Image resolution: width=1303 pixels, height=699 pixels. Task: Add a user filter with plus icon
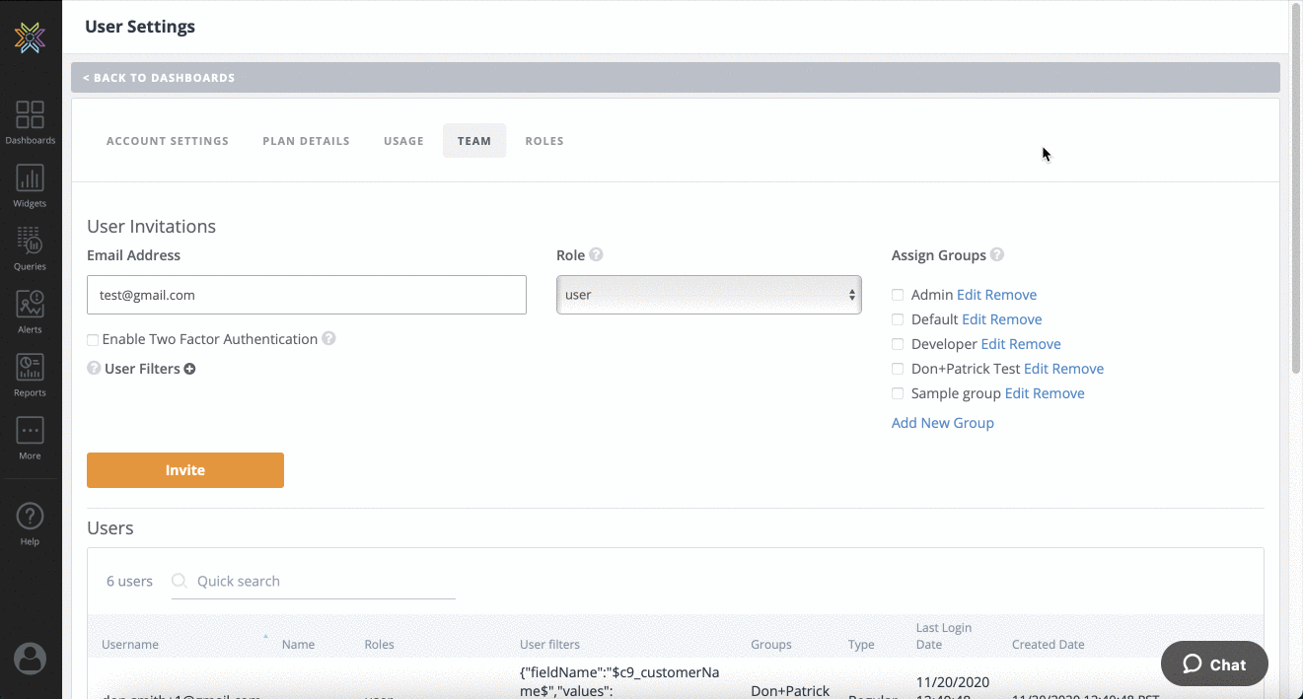pos(189,369)
